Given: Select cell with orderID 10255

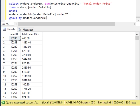Looking at the screenshot, I should [x=15, y=68].
